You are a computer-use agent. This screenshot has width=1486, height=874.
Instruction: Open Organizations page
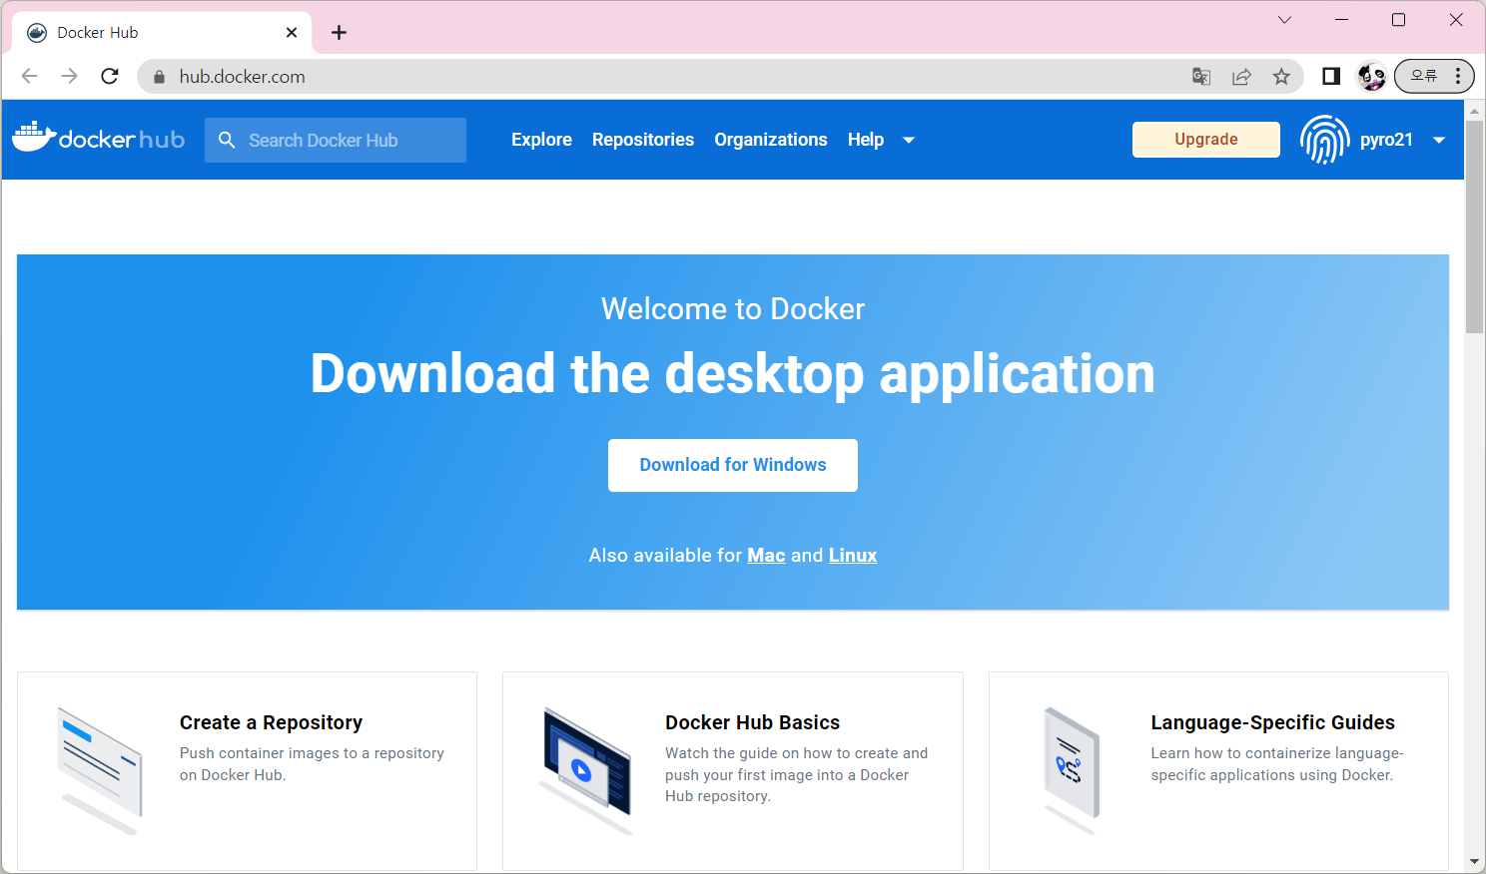(x=771, y=140)
